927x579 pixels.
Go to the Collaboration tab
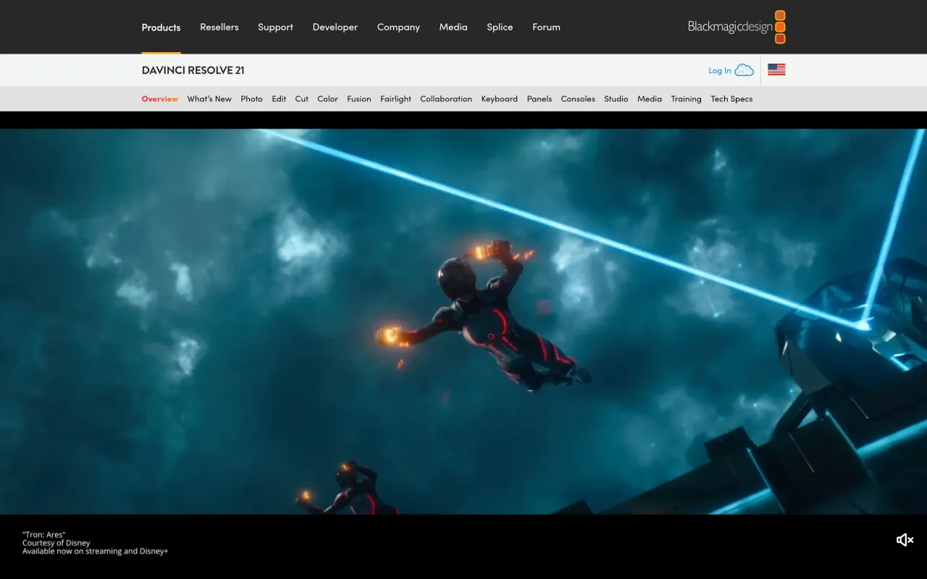pos(446,99)
